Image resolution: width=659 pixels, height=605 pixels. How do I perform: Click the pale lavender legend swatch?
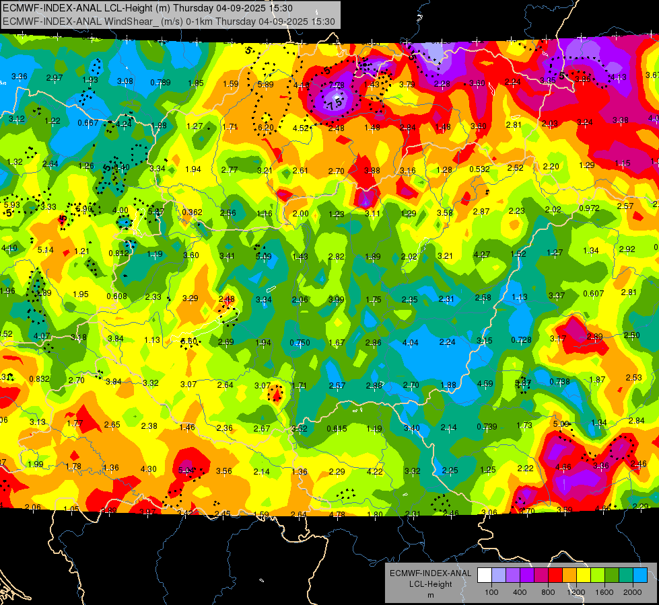(499, 575)
